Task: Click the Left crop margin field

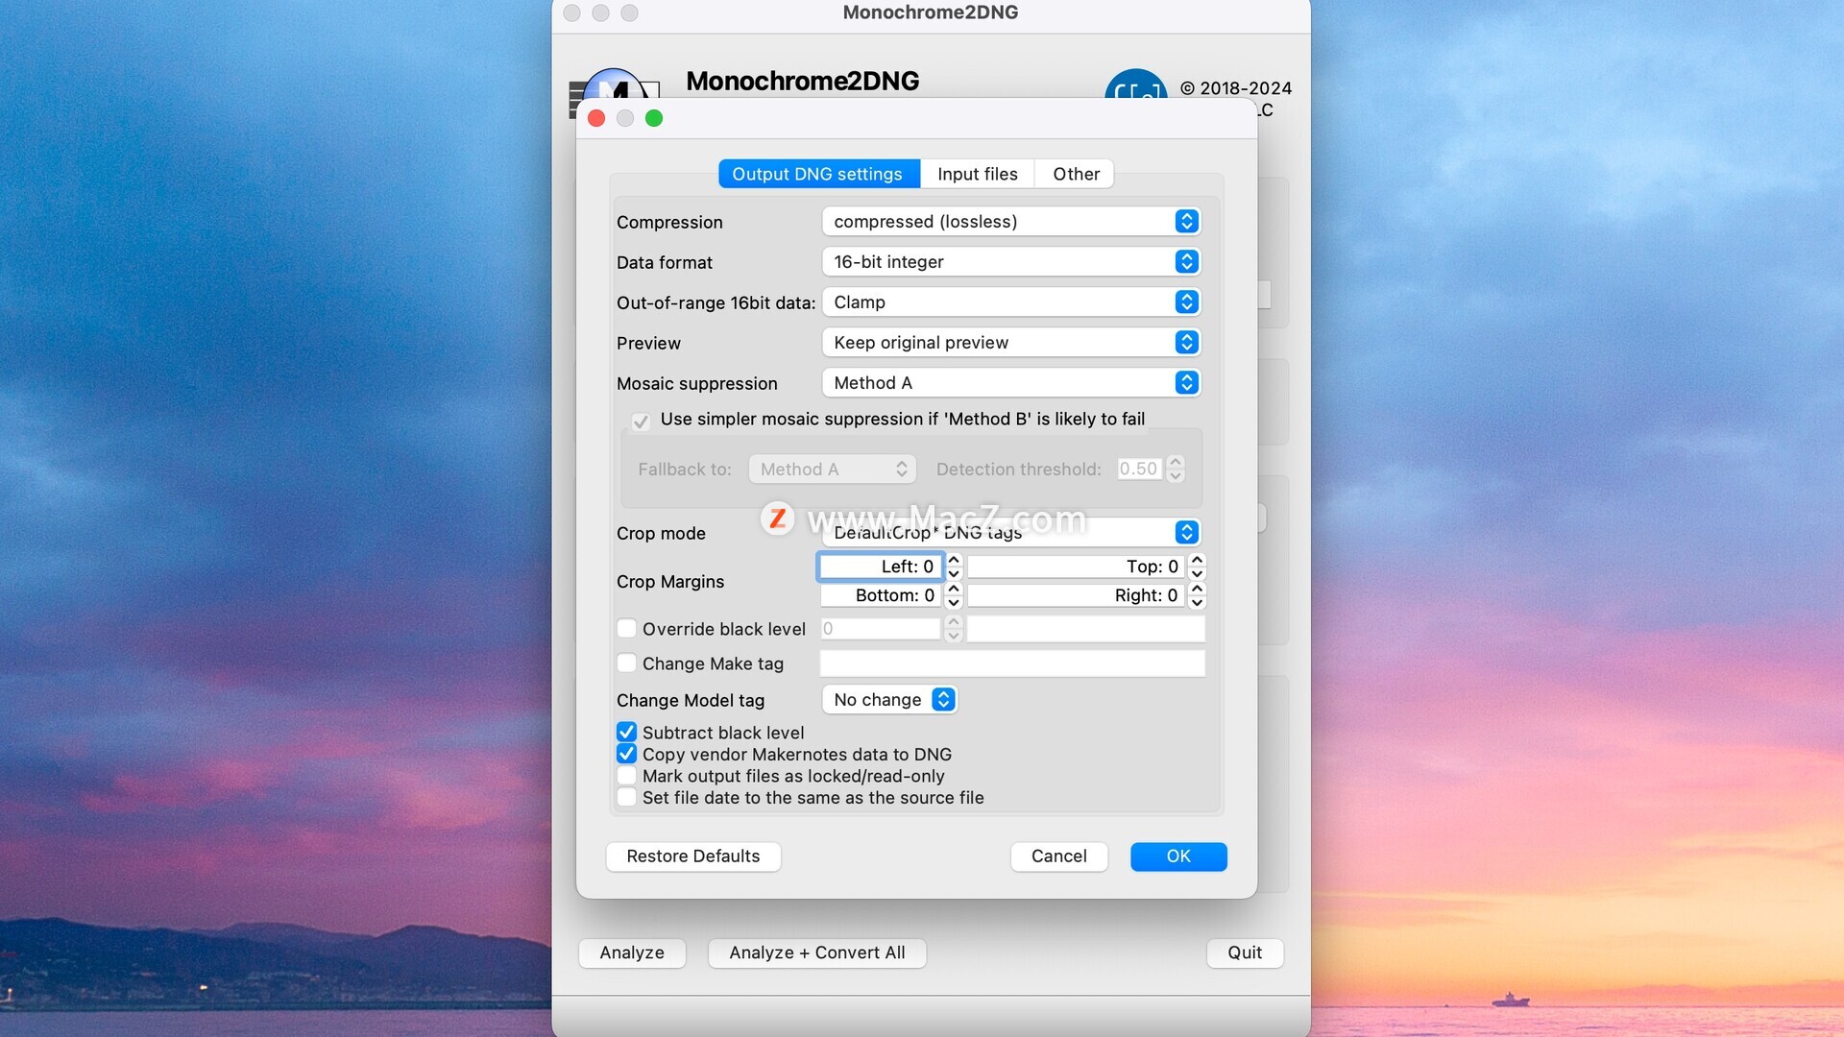Action: [x=880, y=567]
